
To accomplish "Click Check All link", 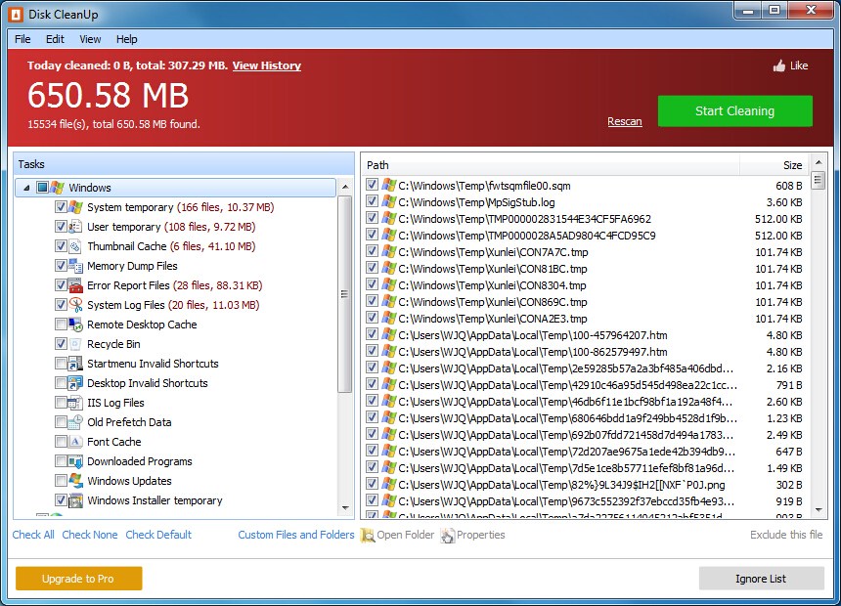I will pyautogui.click(x=33, y=535).
